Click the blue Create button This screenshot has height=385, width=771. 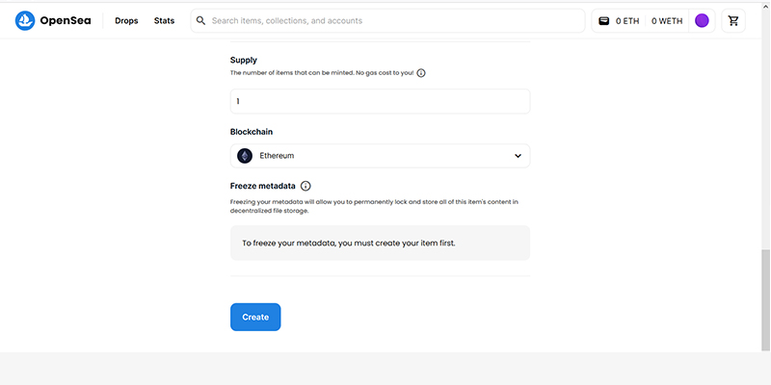pyautogui.click(x=255, y=318)
